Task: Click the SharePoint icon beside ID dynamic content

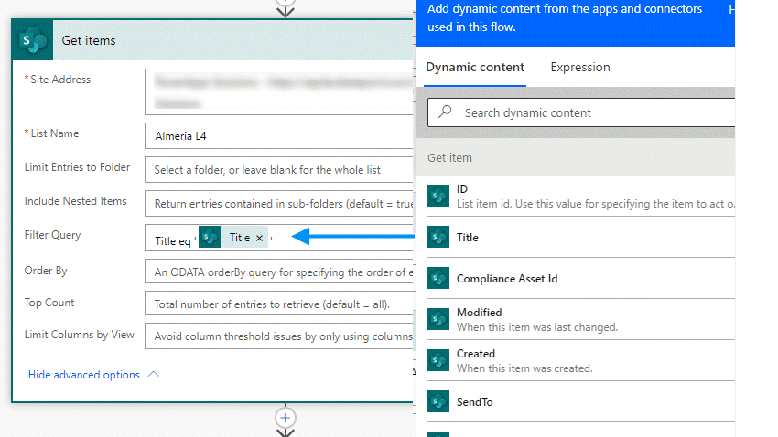Action: pos(438,196)
